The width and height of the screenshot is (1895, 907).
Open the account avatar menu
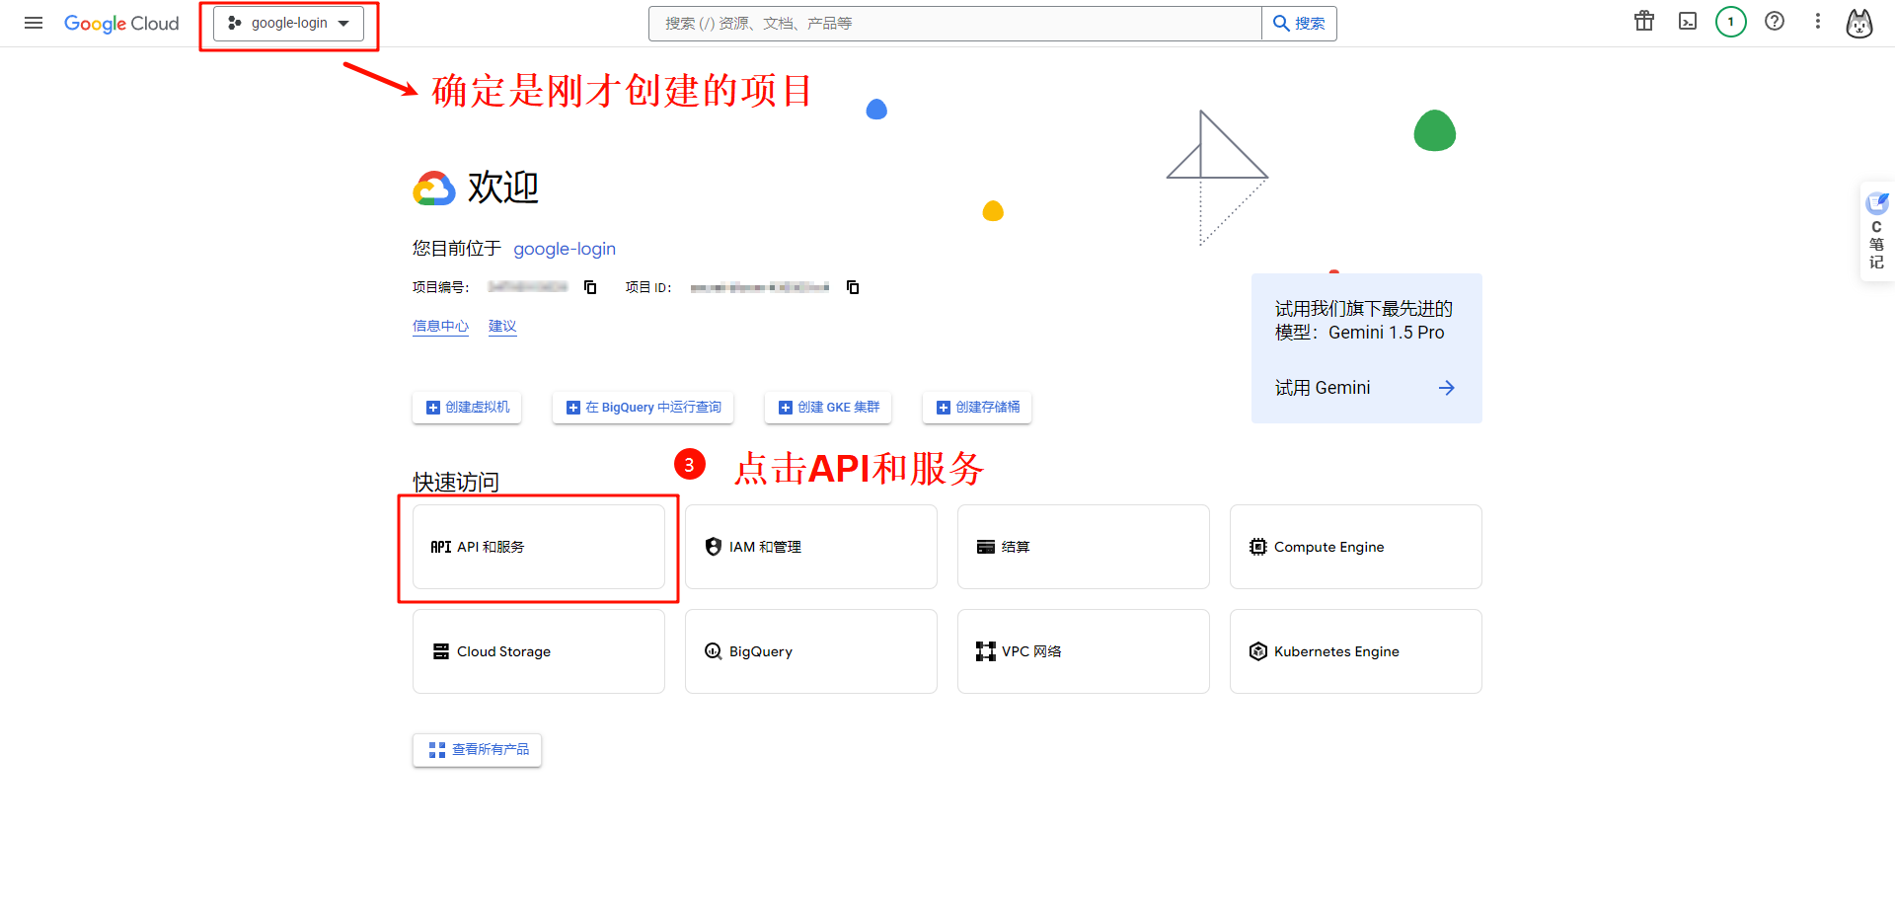pyautogui.click(x=1859, y=23)
